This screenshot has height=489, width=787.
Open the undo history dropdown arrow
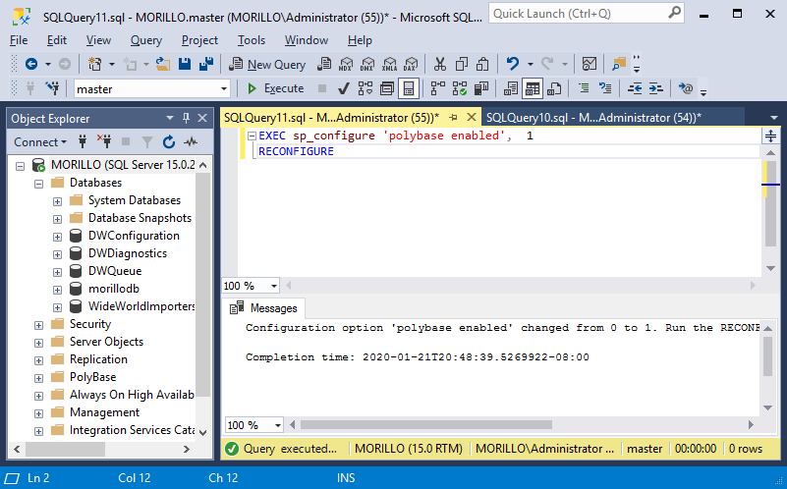coord(530,64)
